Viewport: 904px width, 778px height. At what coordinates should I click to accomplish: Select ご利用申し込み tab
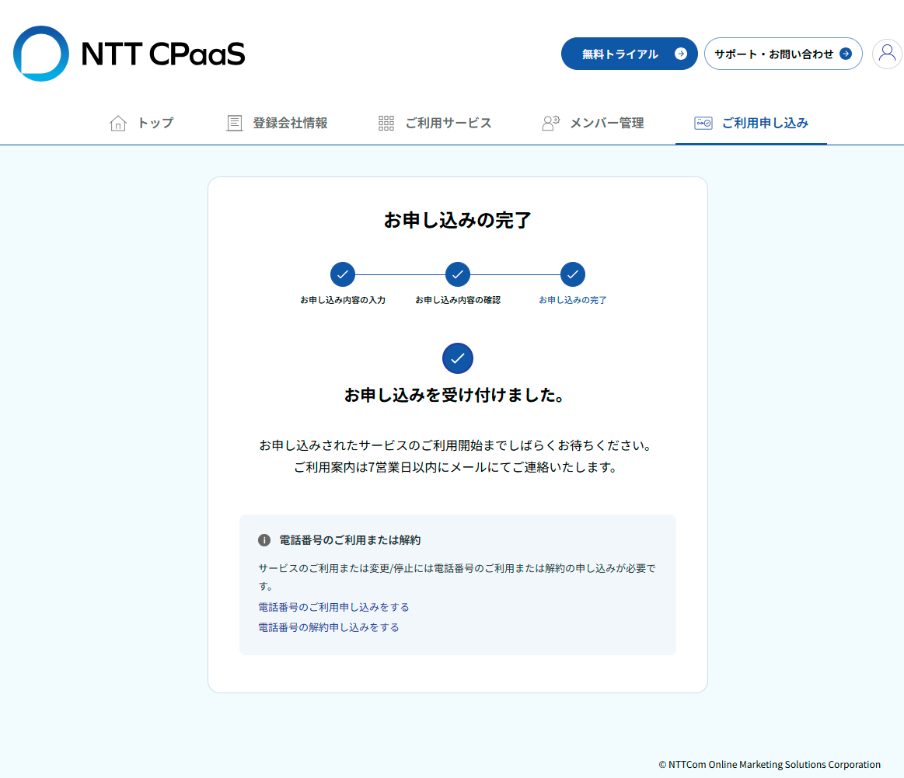click(x=751, y=123)
